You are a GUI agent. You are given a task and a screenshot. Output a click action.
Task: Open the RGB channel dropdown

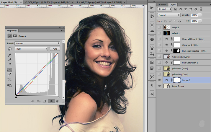point(32,49)
